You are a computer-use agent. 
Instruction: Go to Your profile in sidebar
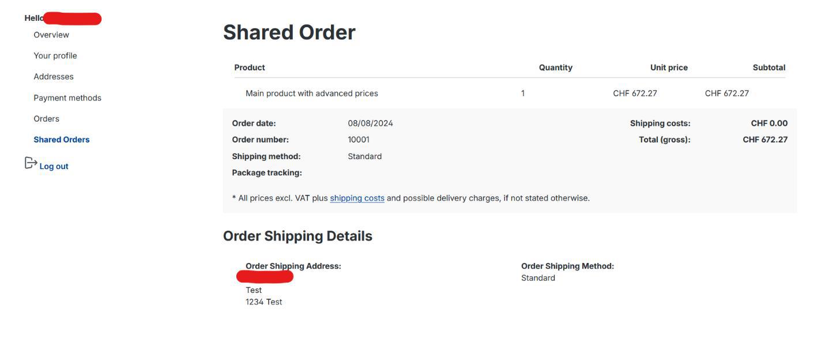click(x=55, y=56)
